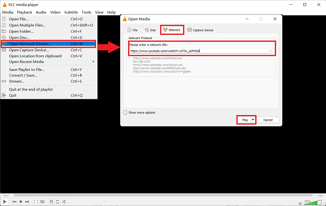Open the dropdown arrow next to the dialog's Play button
Screen dimensions: 326x206
click(x=253, y=120)
